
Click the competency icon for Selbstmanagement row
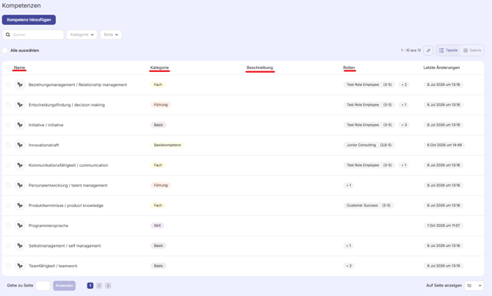pos(20,245)
